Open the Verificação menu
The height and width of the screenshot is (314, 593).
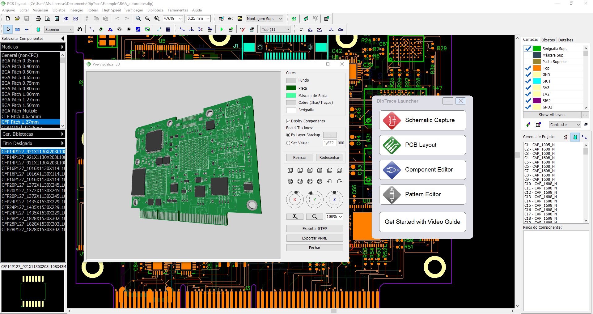point(134,10)
